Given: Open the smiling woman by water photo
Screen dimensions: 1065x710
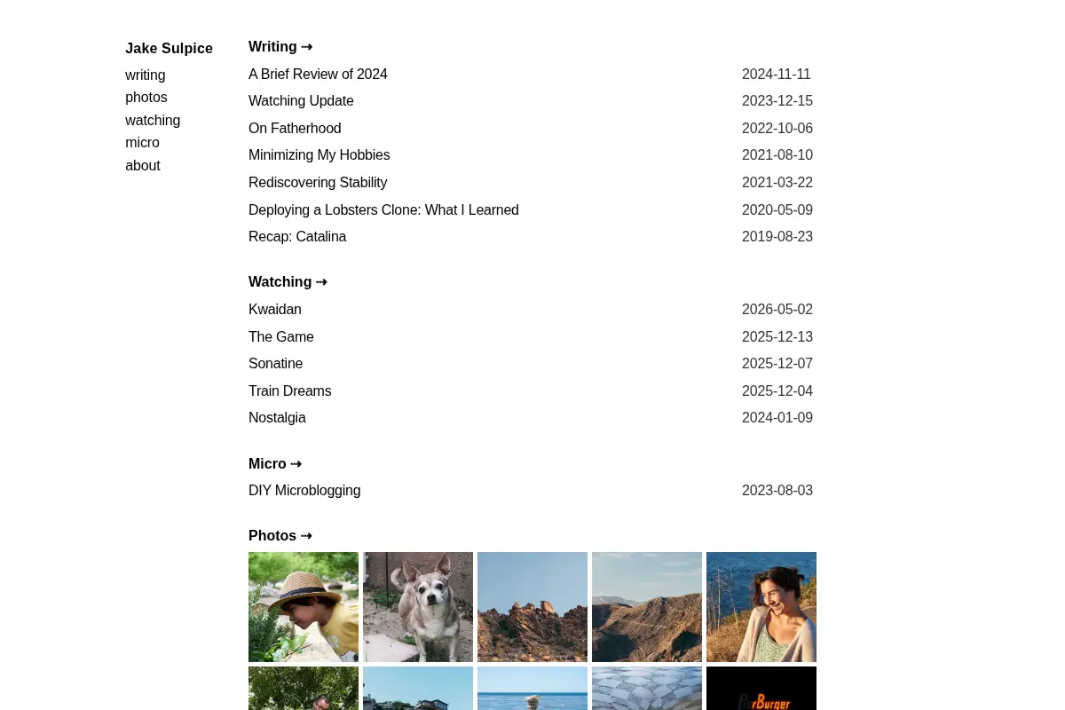Looking at the screenshot, I should pos(761,607).
